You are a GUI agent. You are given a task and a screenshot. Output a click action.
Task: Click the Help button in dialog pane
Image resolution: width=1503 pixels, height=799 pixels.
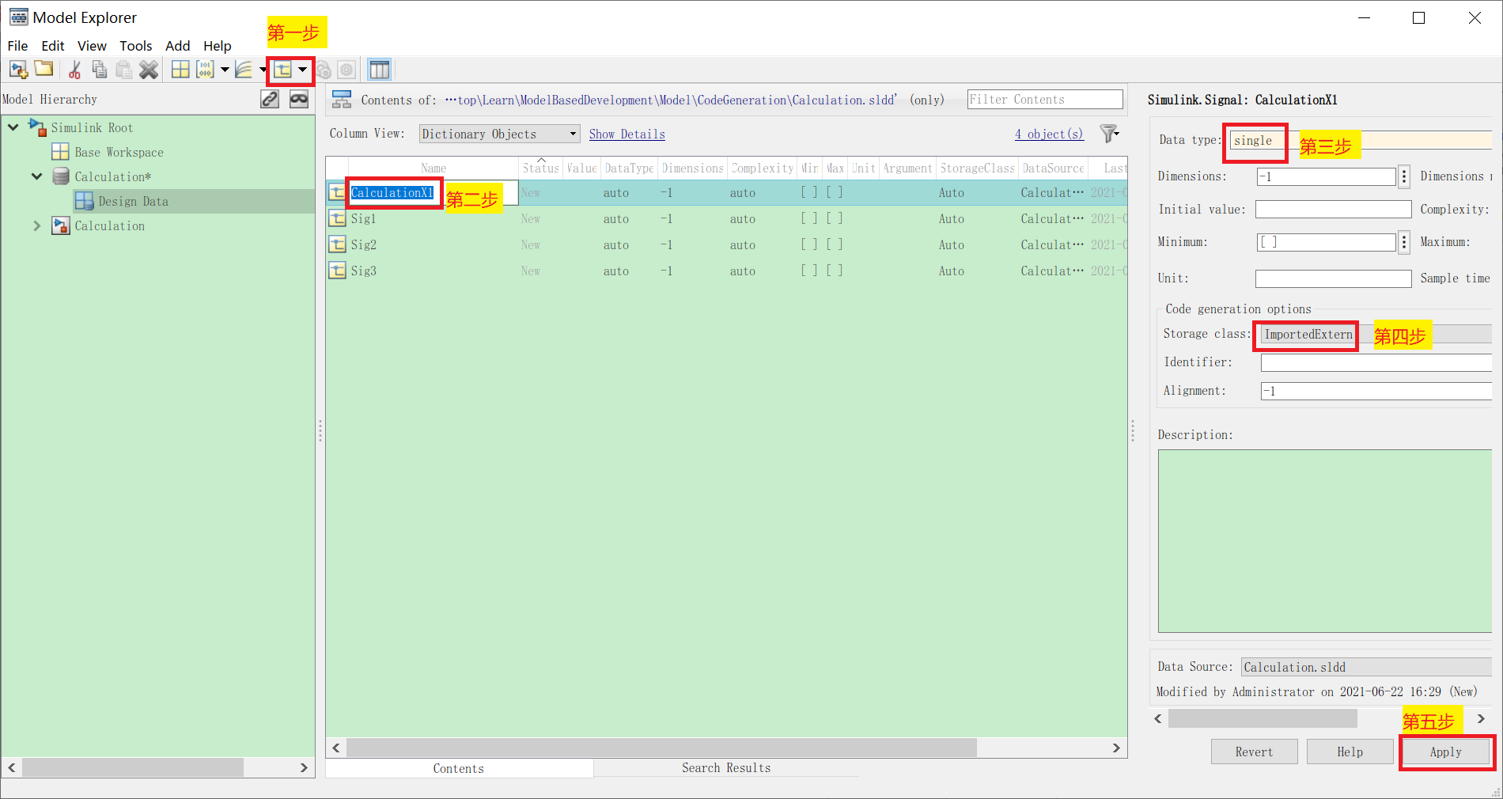pyautogui.click(x=1350, y=752)
